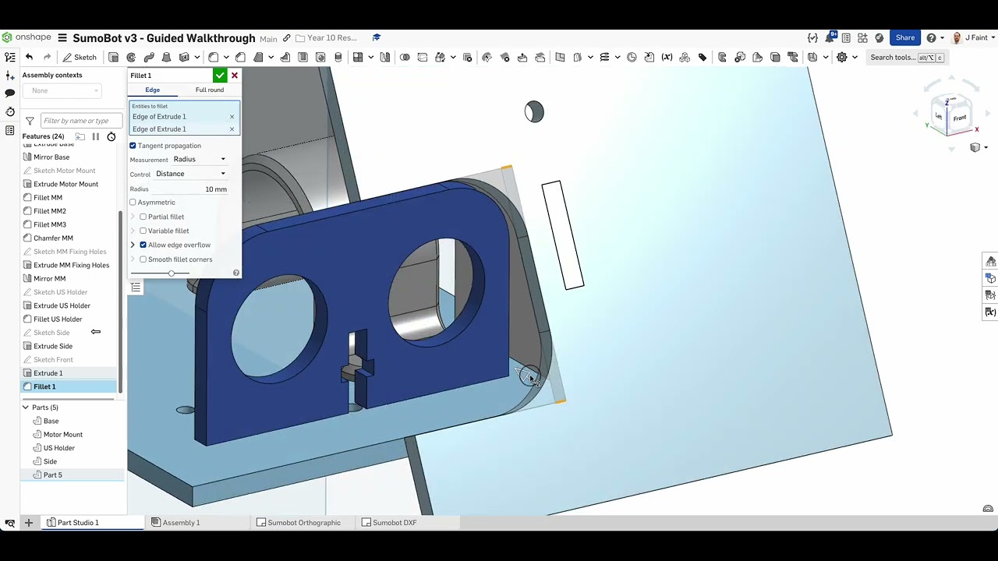Select the Fillet tool in toolbar
The width and height of the screenshot is (998, 561).
(x=214, y=57)
